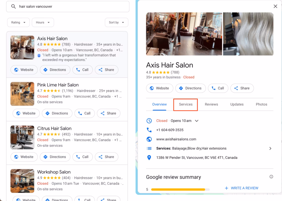Click Call phone icon in Axis listing
The image size is (282, 201).
pyautogui.click(x=78, y=70)
